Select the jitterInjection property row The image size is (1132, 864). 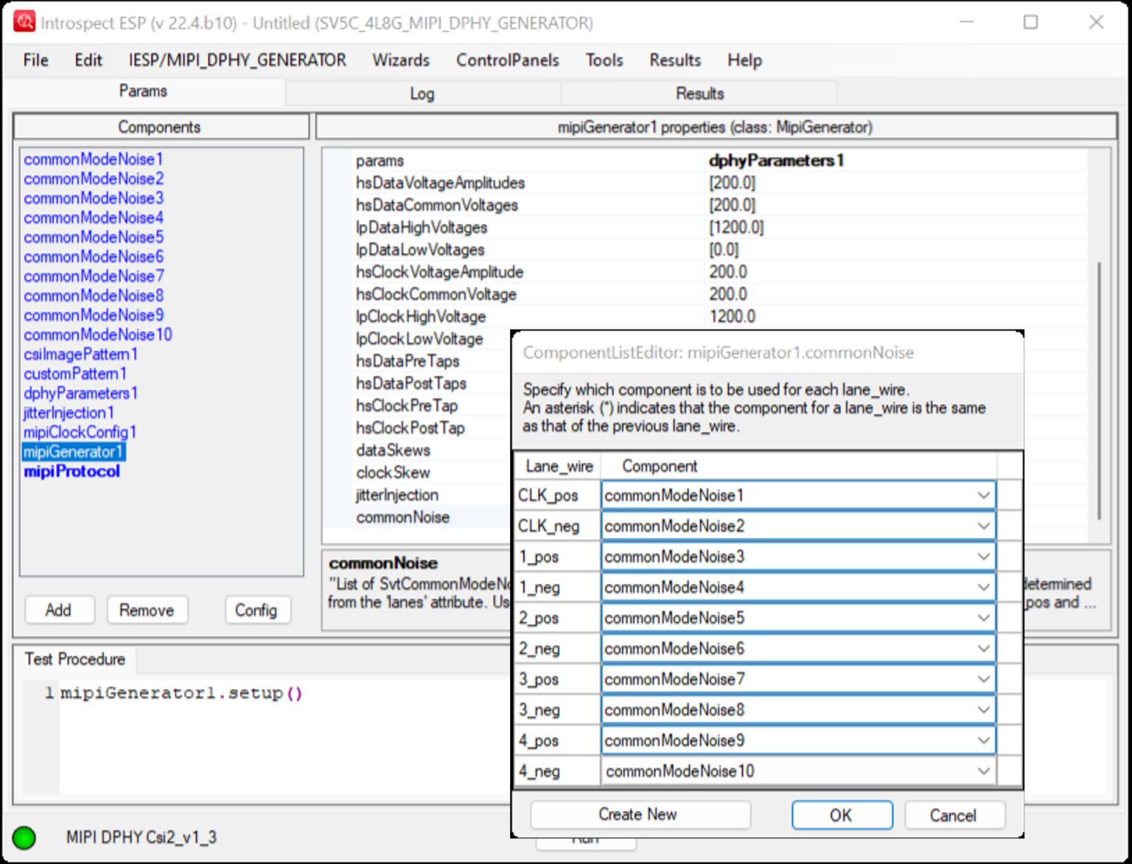click(396, 495)
